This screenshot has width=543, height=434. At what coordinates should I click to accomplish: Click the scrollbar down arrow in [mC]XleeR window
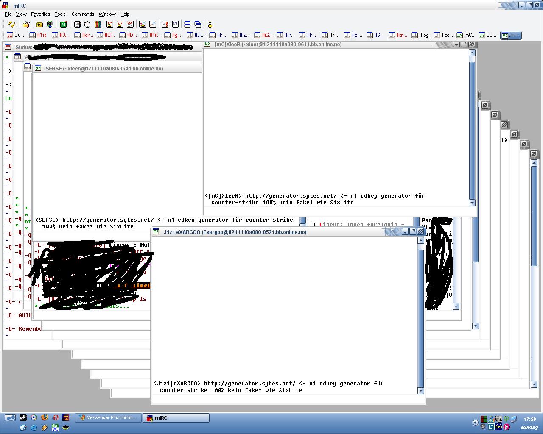click(472, 203)
